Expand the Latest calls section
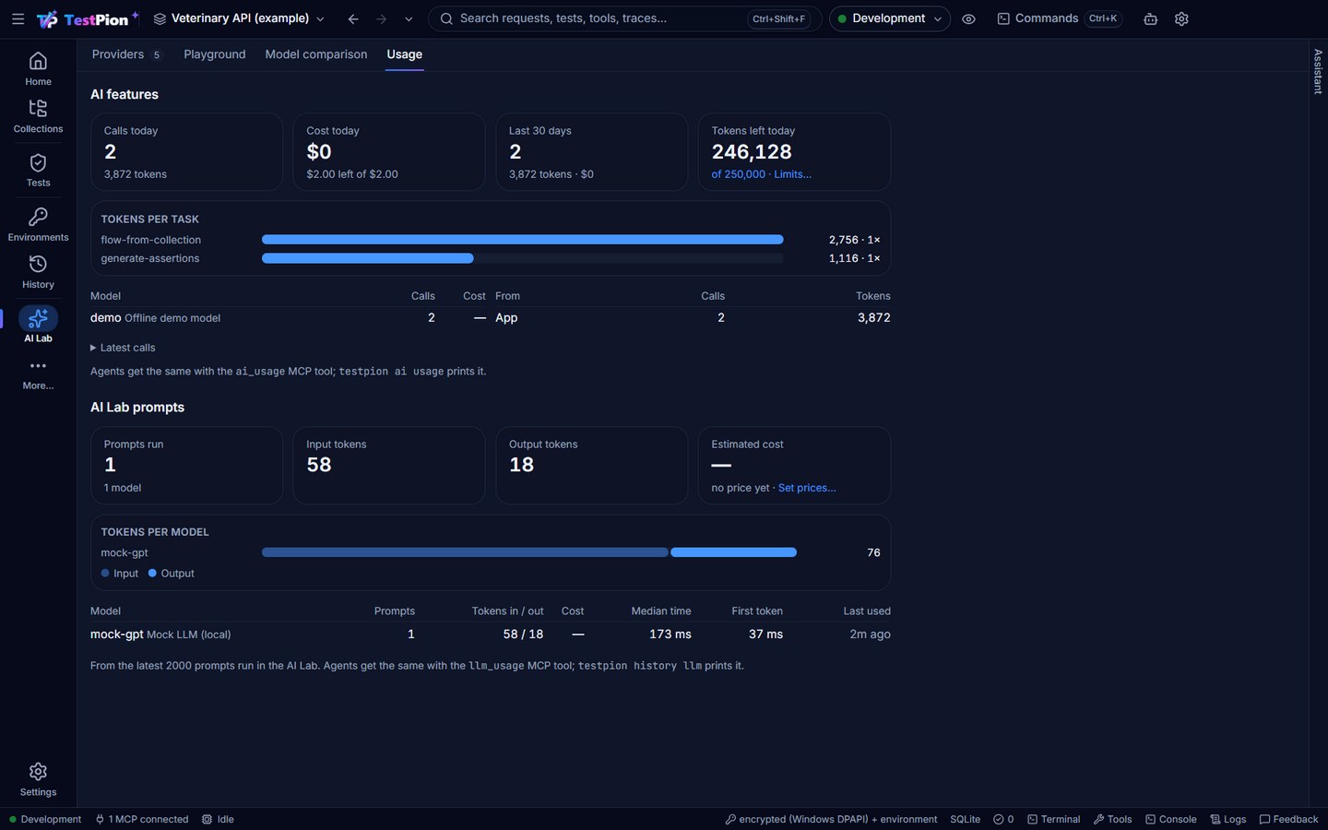Screen dimensions: 1328x830 click(x=123, y=348)
